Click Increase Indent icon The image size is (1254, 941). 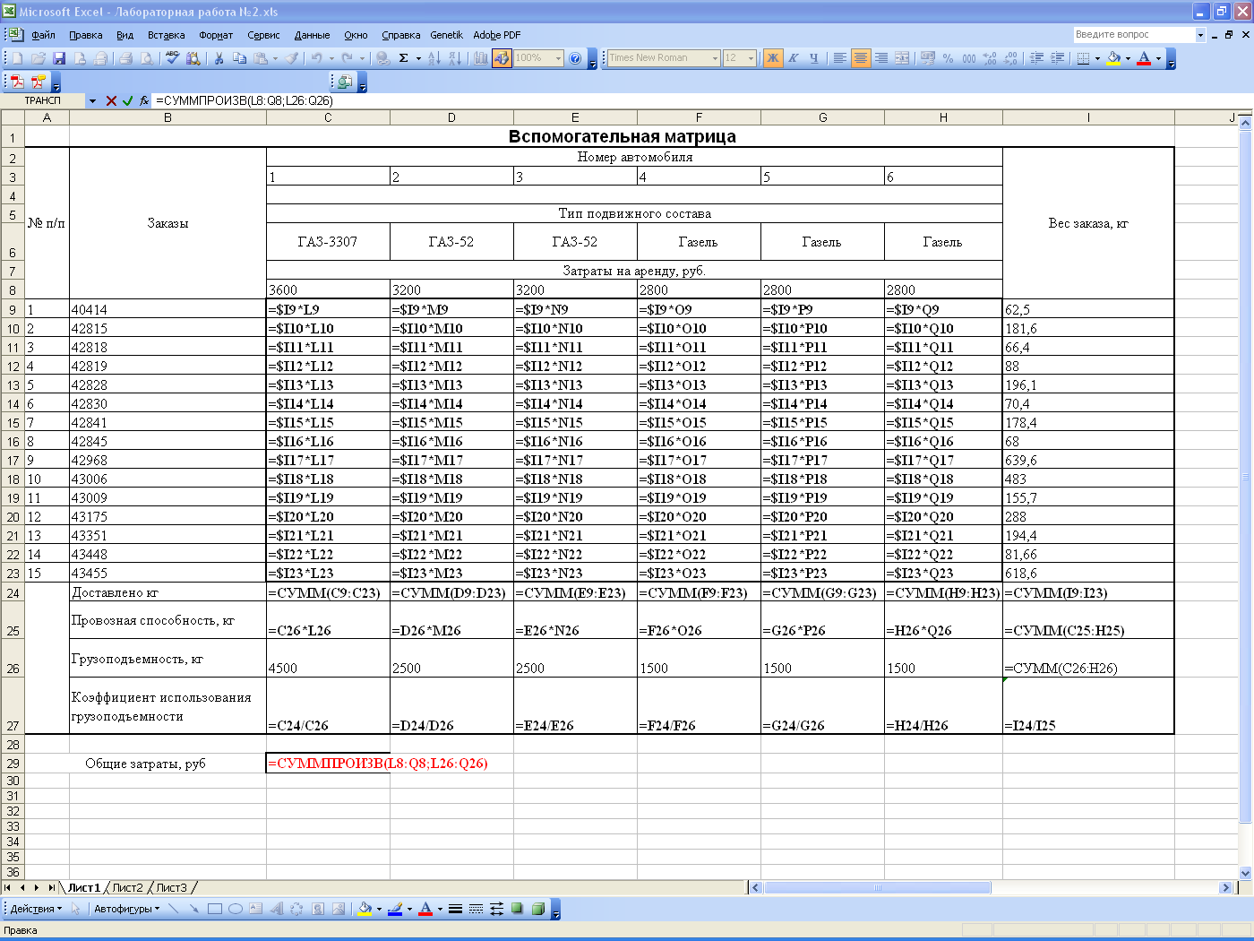click(x=1058, y=58)
